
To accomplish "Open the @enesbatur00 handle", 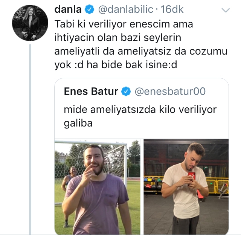I will tap(170, 92).
